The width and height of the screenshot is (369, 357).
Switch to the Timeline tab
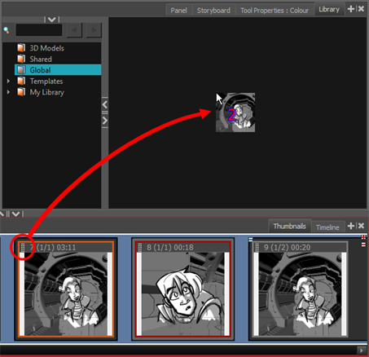coord(327,227)
